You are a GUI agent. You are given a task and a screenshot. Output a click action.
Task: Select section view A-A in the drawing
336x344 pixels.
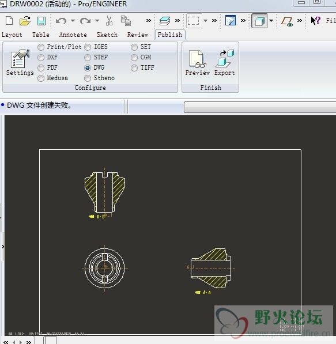[210, 269]
